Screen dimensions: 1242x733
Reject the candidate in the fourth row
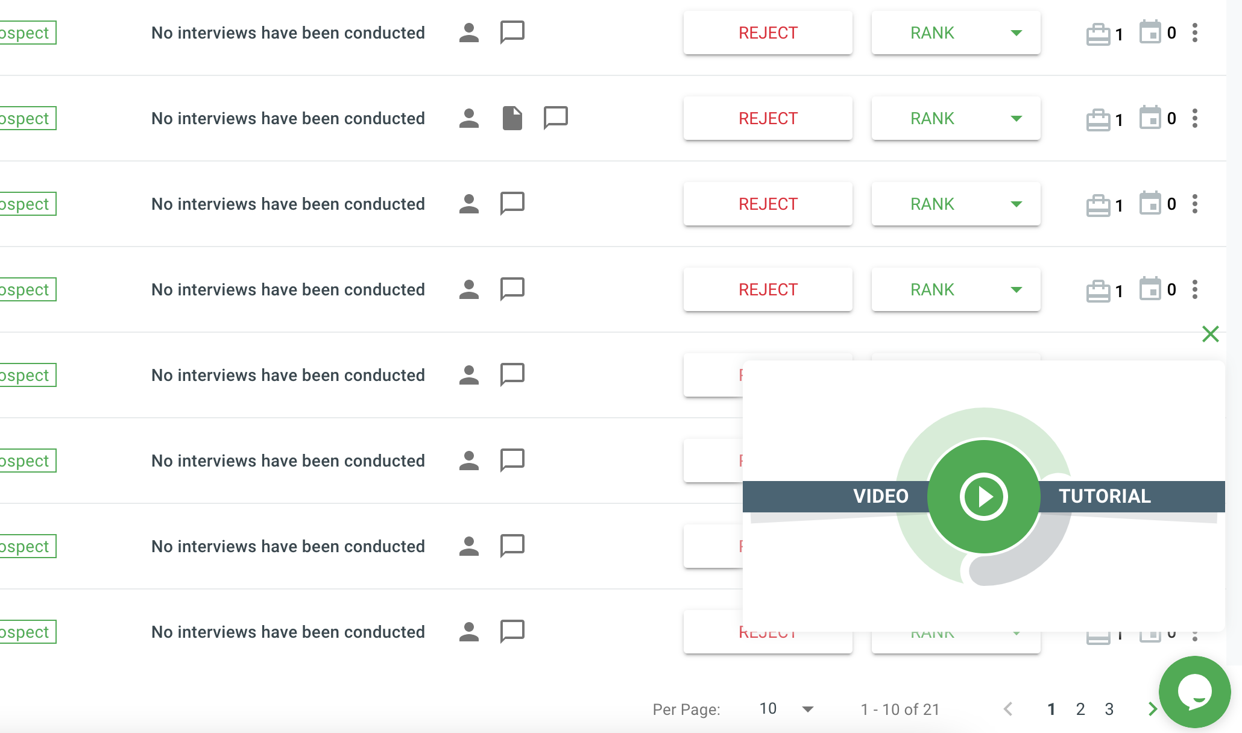coord(768,290)
